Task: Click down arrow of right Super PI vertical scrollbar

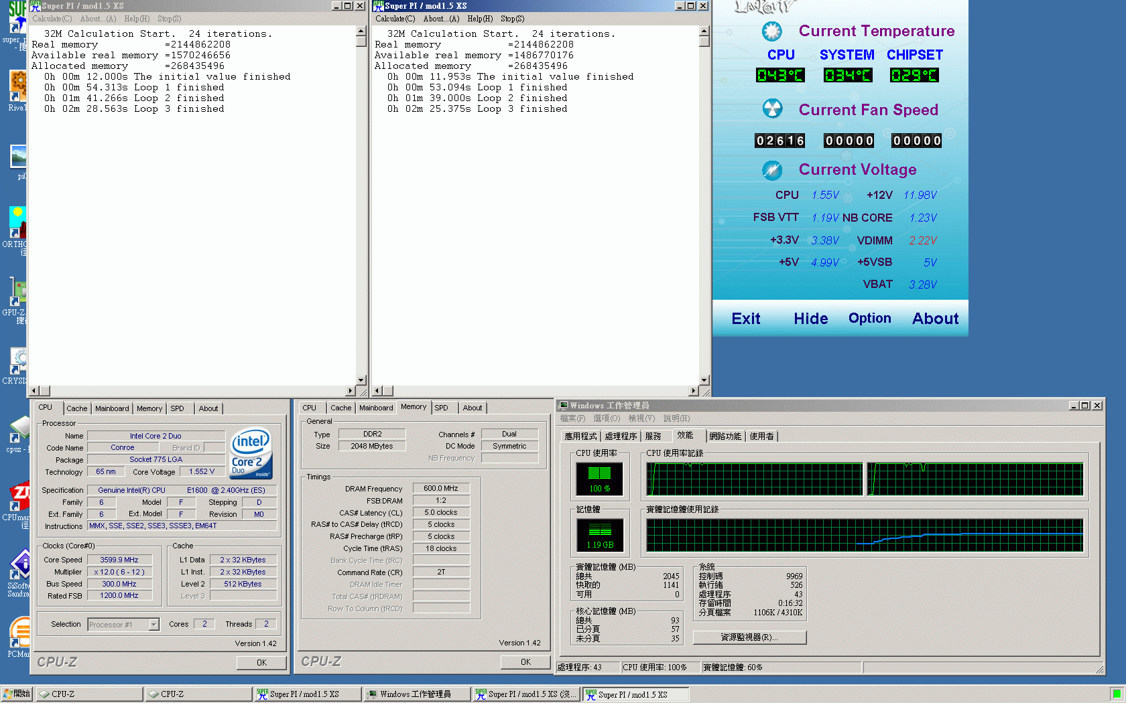Action: coord(704,380)
